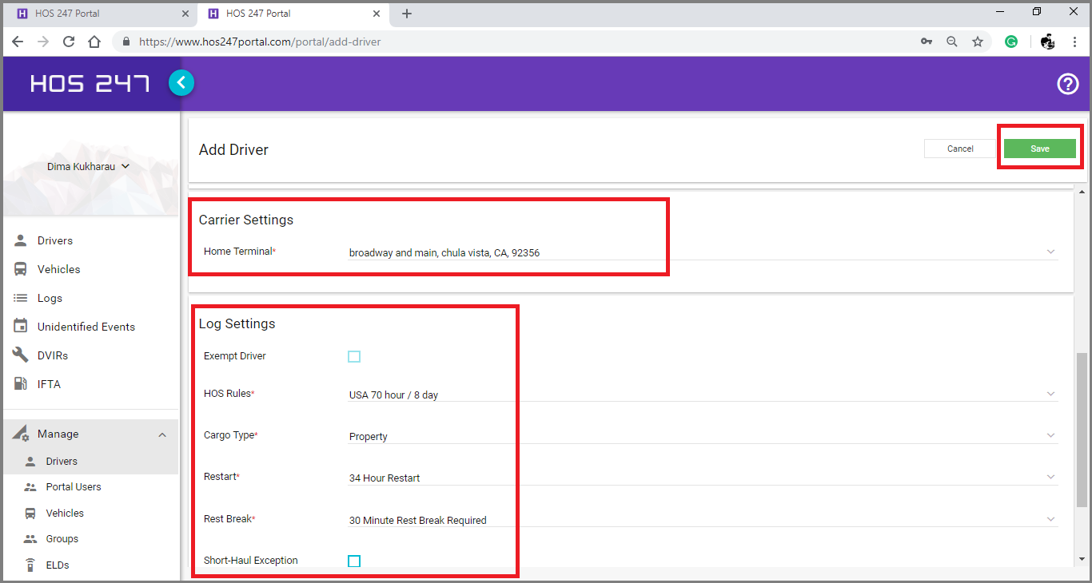Click the Groups icon under Manage
1092x583 pixels.
(30, 539)
